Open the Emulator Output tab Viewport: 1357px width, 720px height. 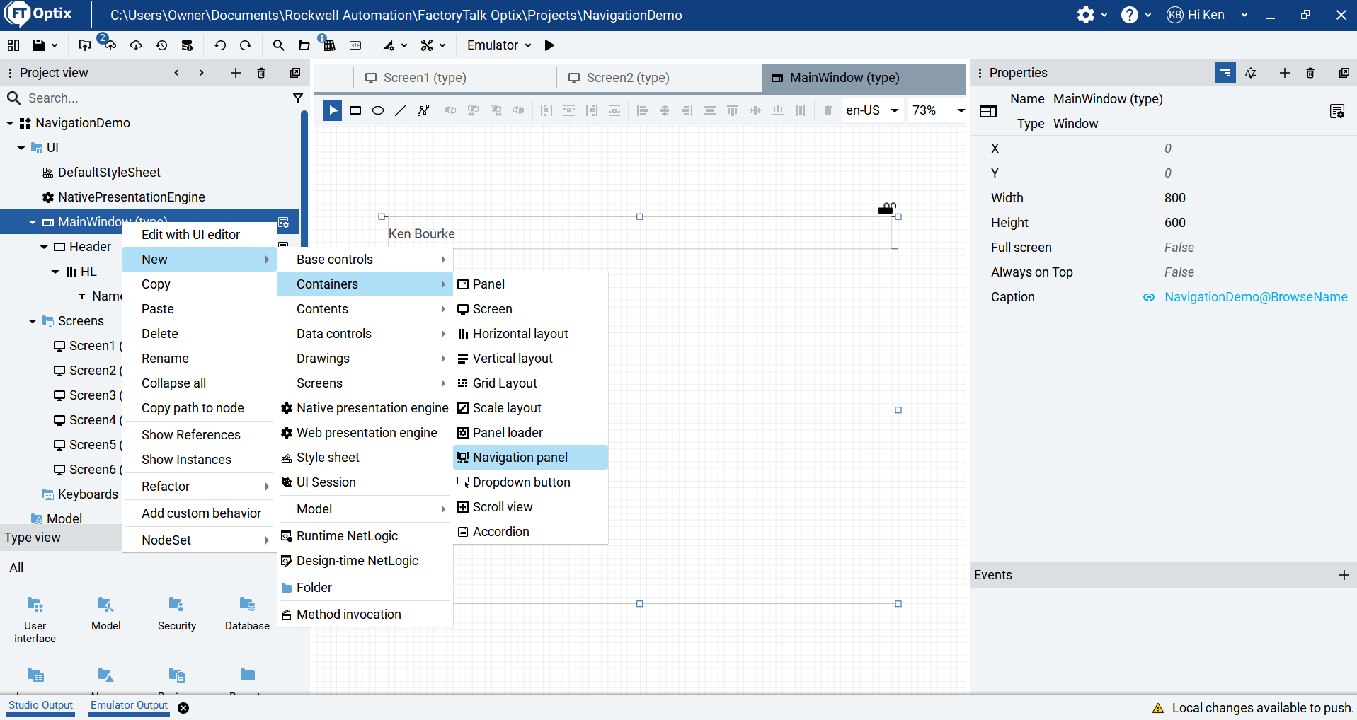(x=129, y=705)
